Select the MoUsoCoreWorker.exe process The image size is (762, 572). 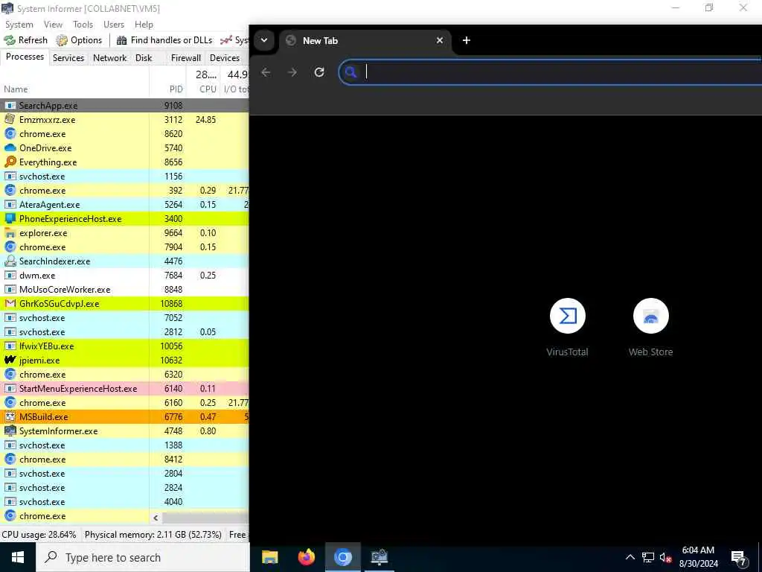tap(124, 290)
